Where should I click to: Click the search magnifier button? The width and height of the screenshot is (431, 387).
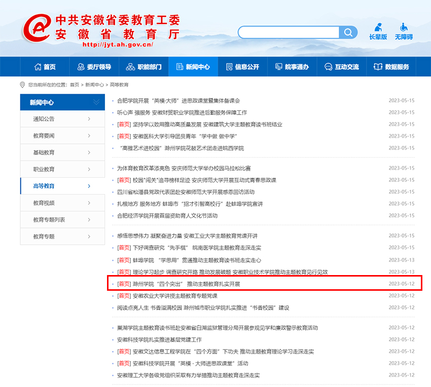click(x=348, y=32)
